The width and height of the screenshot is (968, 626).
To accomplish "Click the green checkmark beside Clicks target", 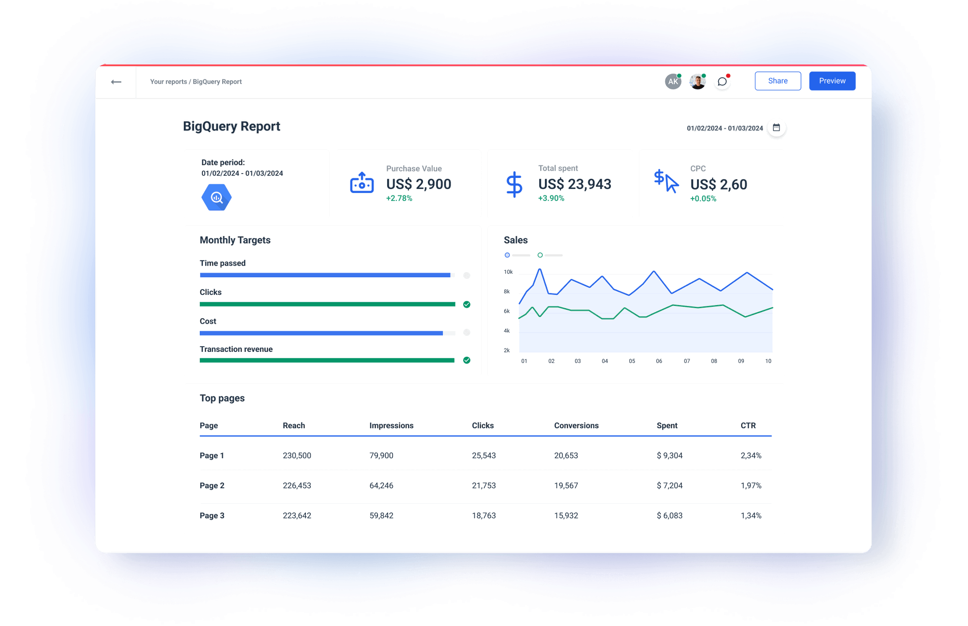I will point(467,304).
